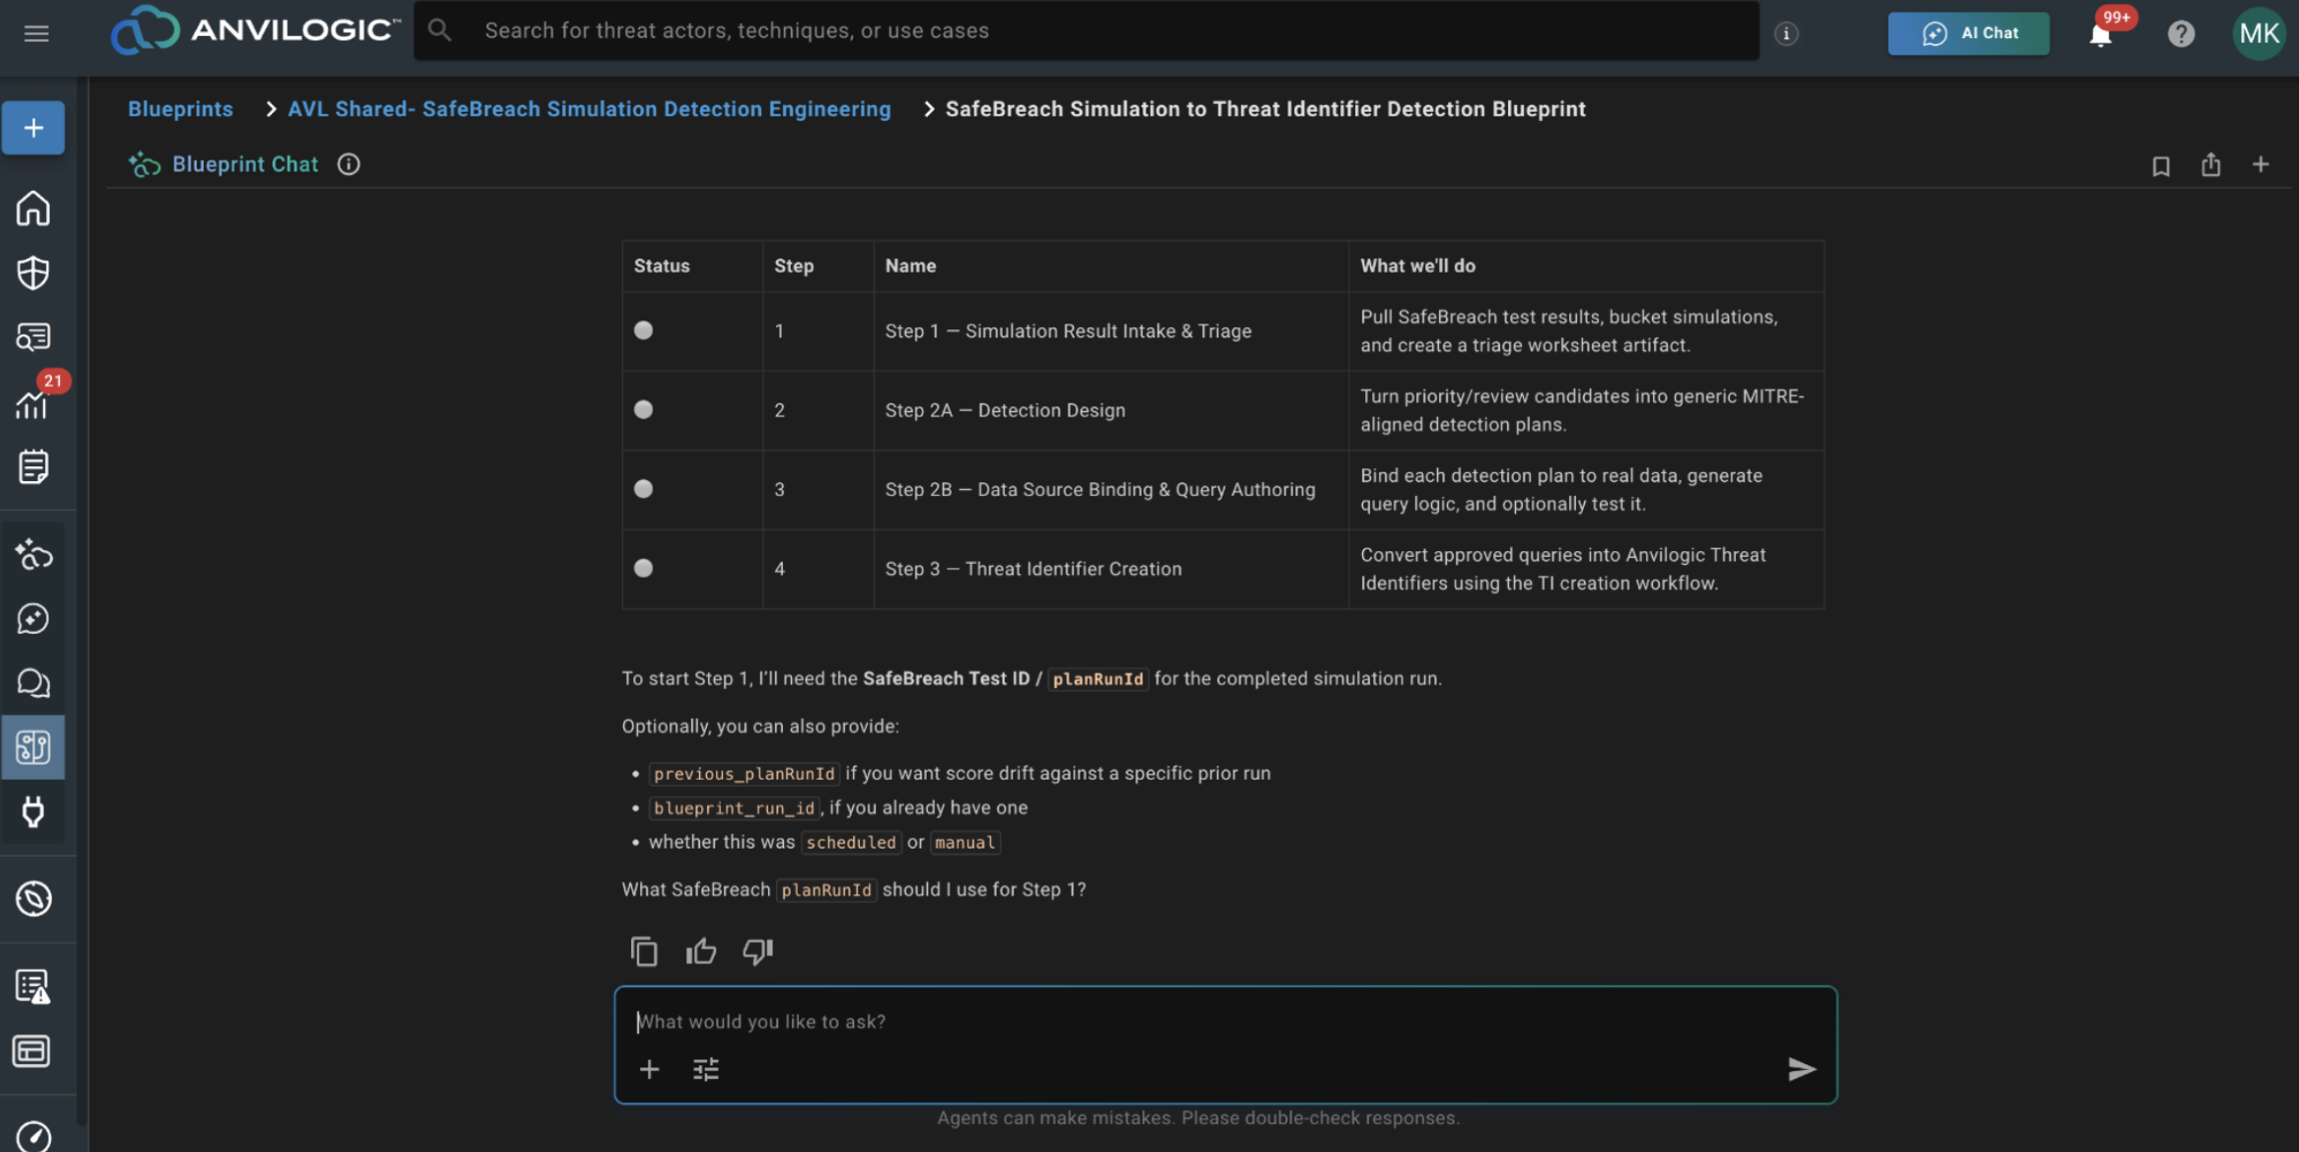Open the AI Chat button
The height and width of the screenshot is (1152, 2299).
pyautogui.click(x=1967, y=33)
